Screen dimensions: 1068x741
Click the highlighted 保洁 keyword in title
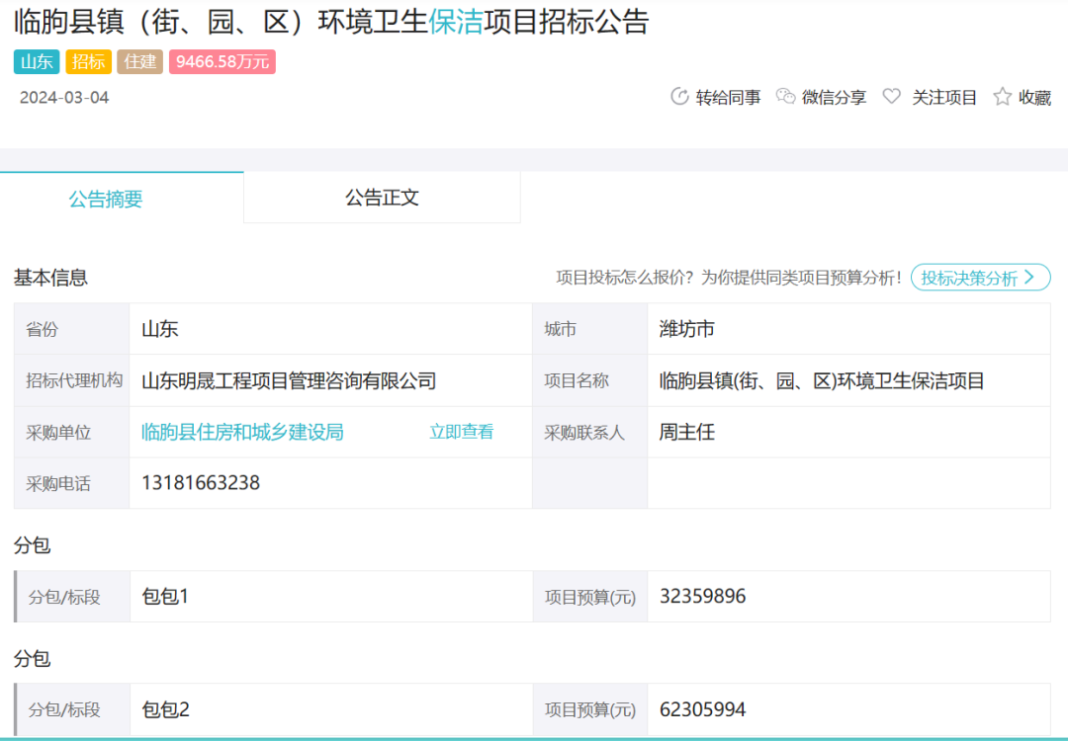pyautogui.click(x=456, y=22)
